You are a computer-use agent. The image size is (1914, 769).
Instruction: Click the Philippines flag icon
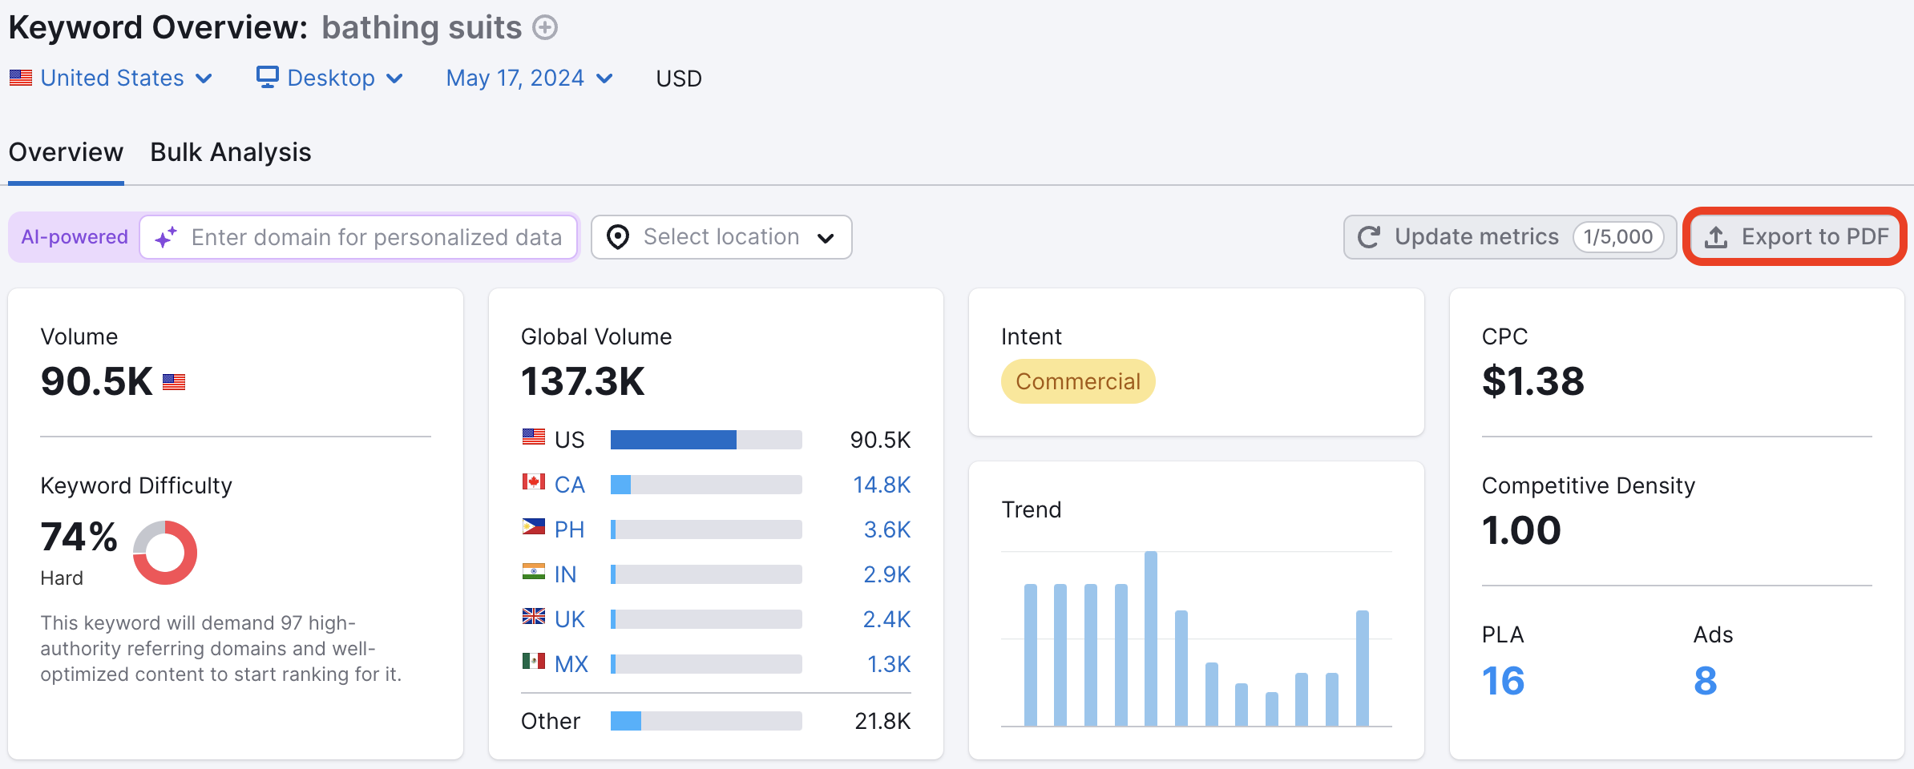click(533, 527)
